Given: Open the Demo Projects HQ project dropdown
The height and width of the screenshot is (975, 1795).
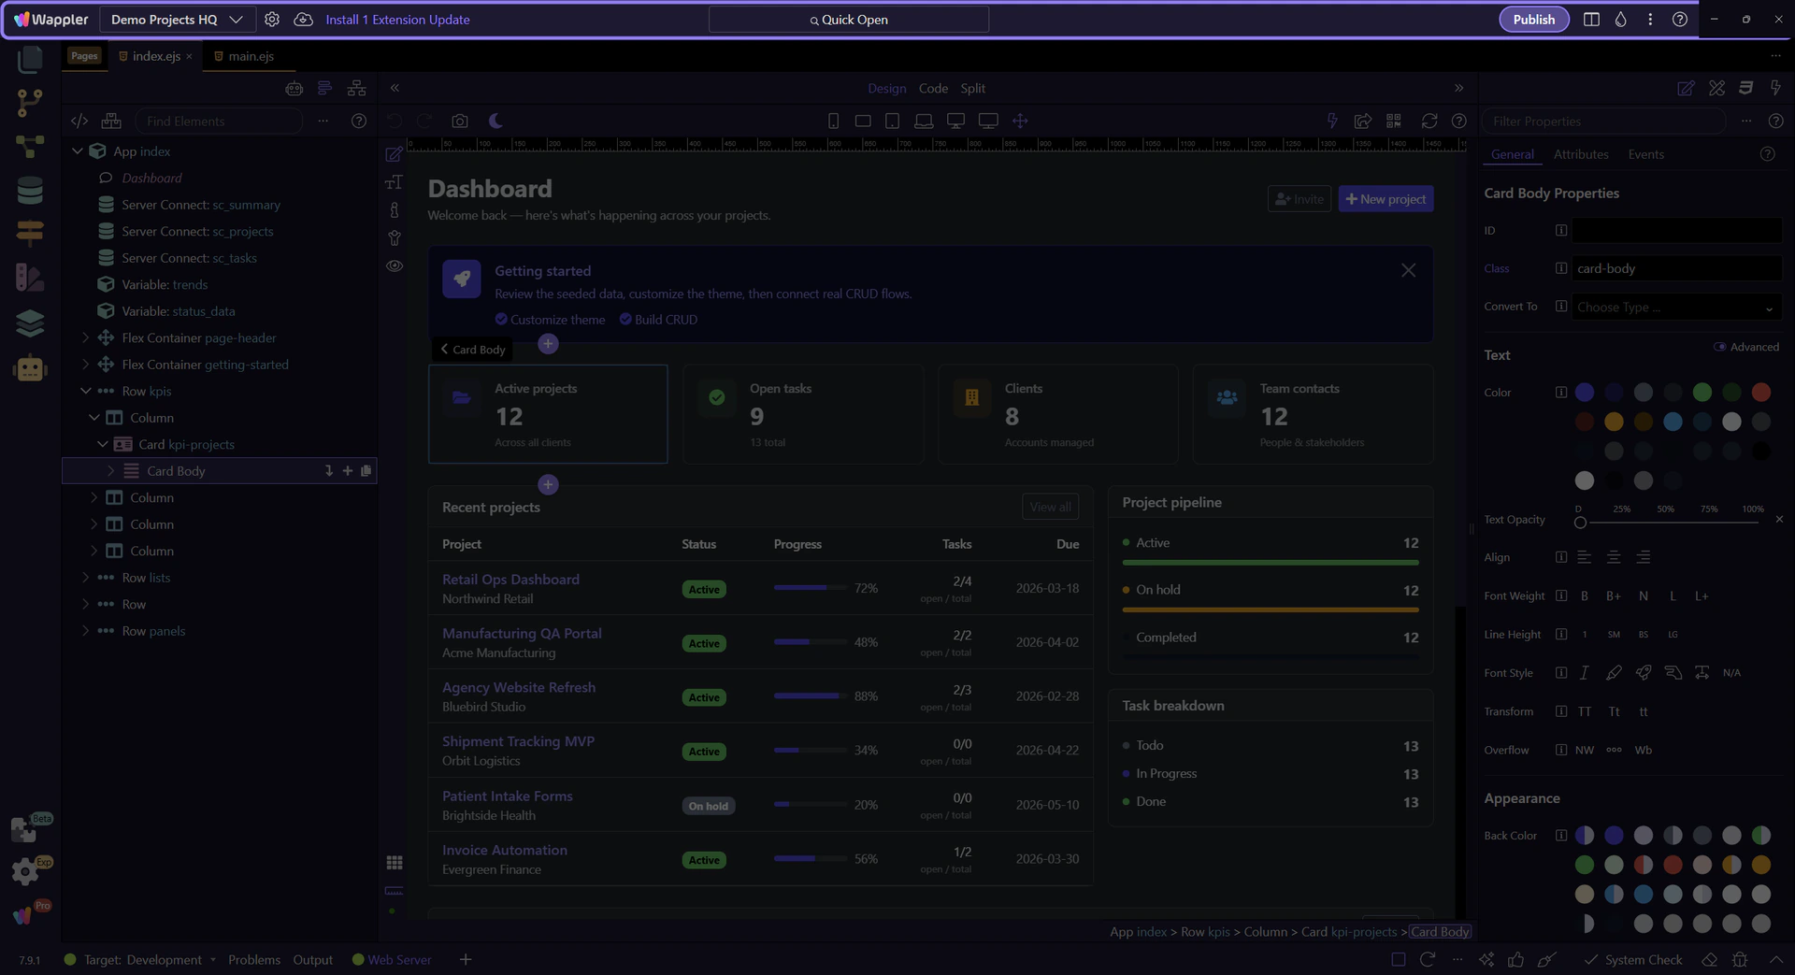Looking at the screenshot, I should [x=177, y=20].
